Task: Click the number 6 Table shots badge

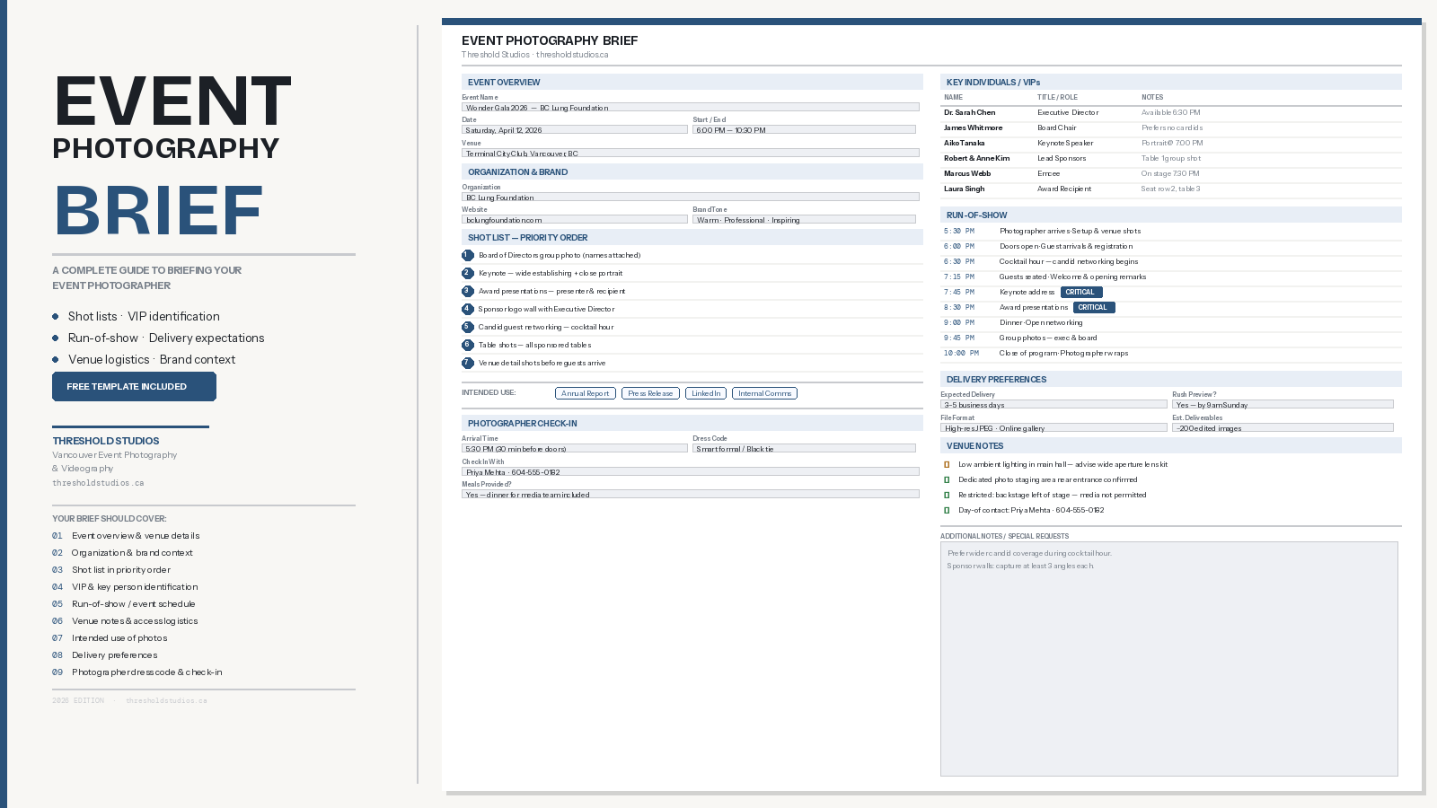Action: [x=467, y=346]
